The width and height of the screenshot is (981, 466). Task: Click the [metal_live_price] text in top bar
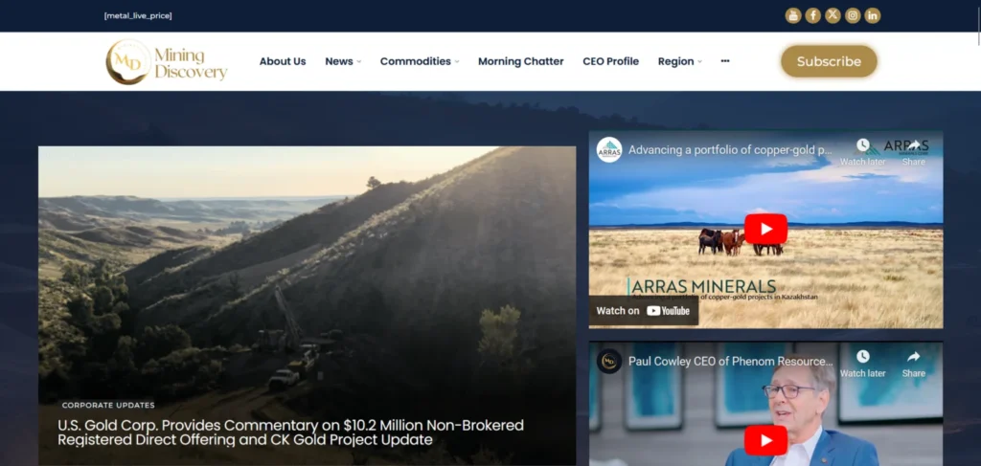click(138, 15)
